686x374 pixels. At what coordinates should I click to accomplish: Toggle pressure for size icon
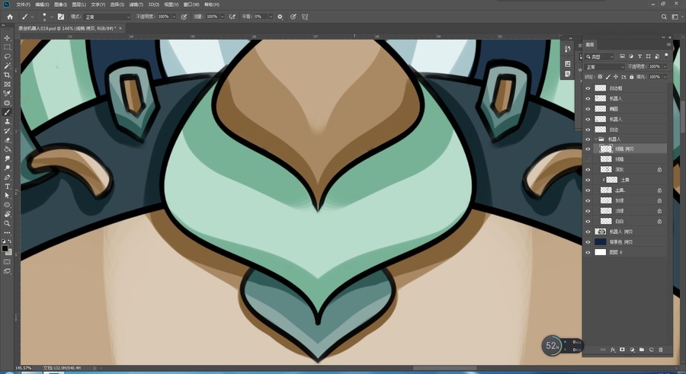(293, 17)
